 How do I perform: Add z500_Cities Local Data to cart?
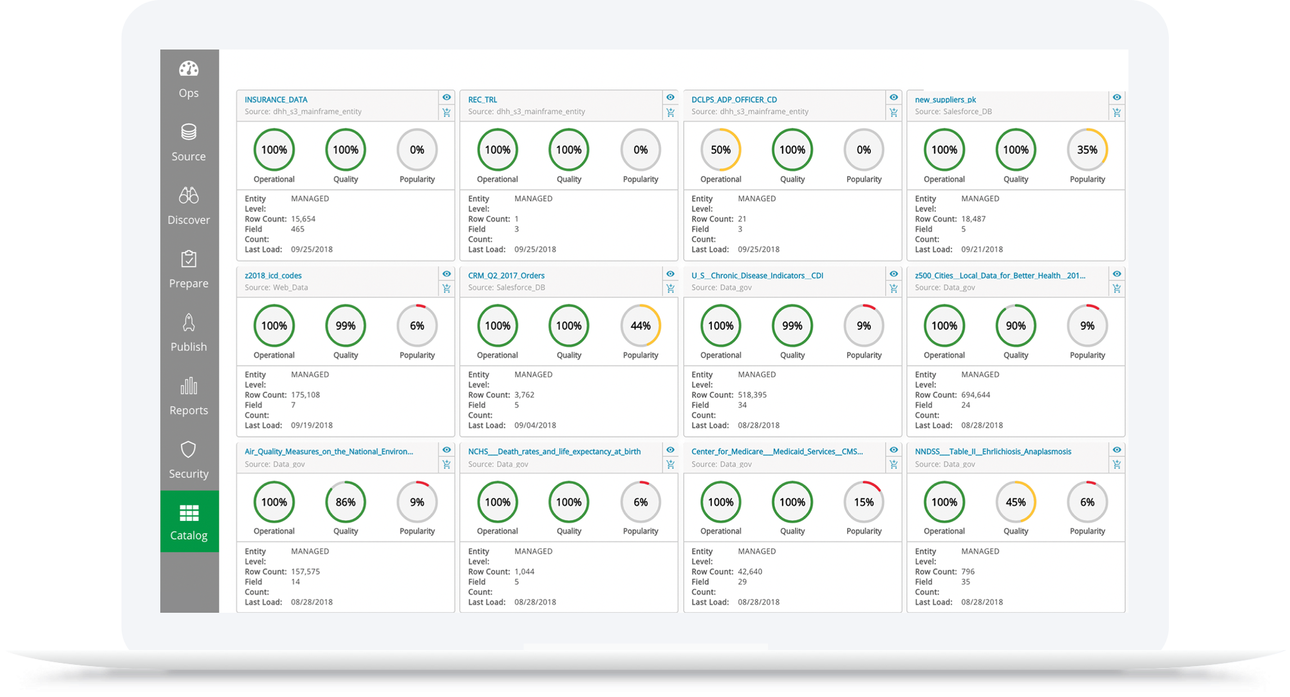click(1117, 289)
